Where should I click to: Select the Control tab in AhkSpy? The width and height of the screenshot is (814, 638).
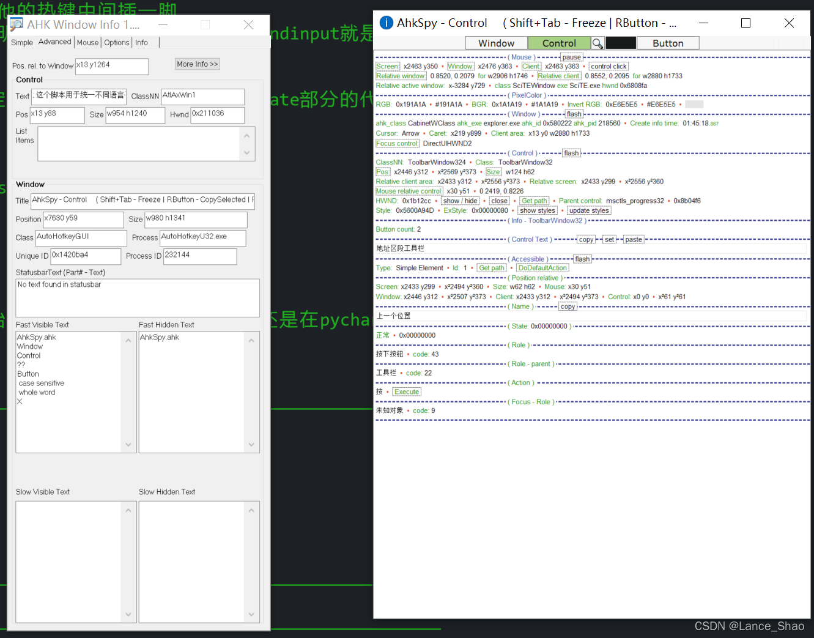pos(559,43)
